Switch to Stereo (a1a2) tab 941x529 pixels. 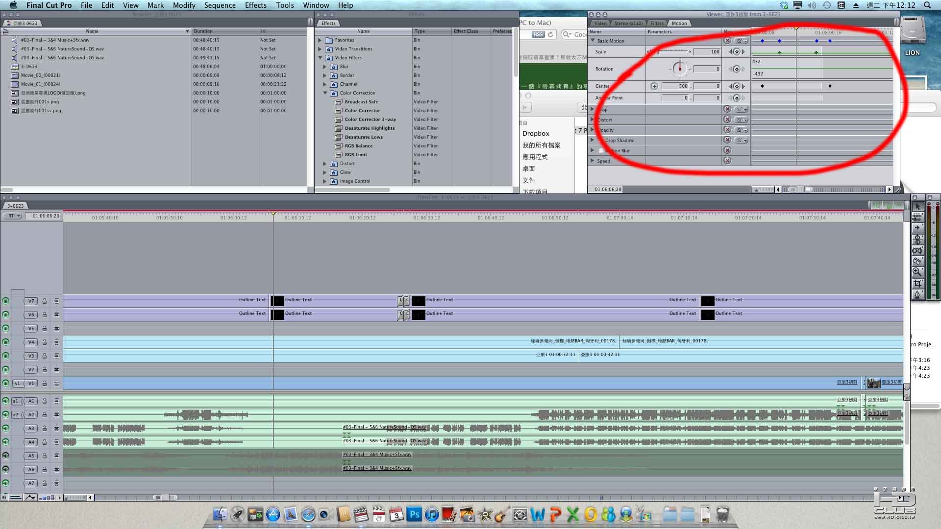pyautogui.click(x=628, y=23)
